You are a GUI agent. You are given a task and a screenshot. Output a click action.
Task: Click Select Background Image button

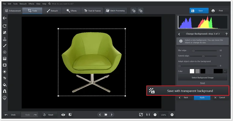tap(203, 77)
